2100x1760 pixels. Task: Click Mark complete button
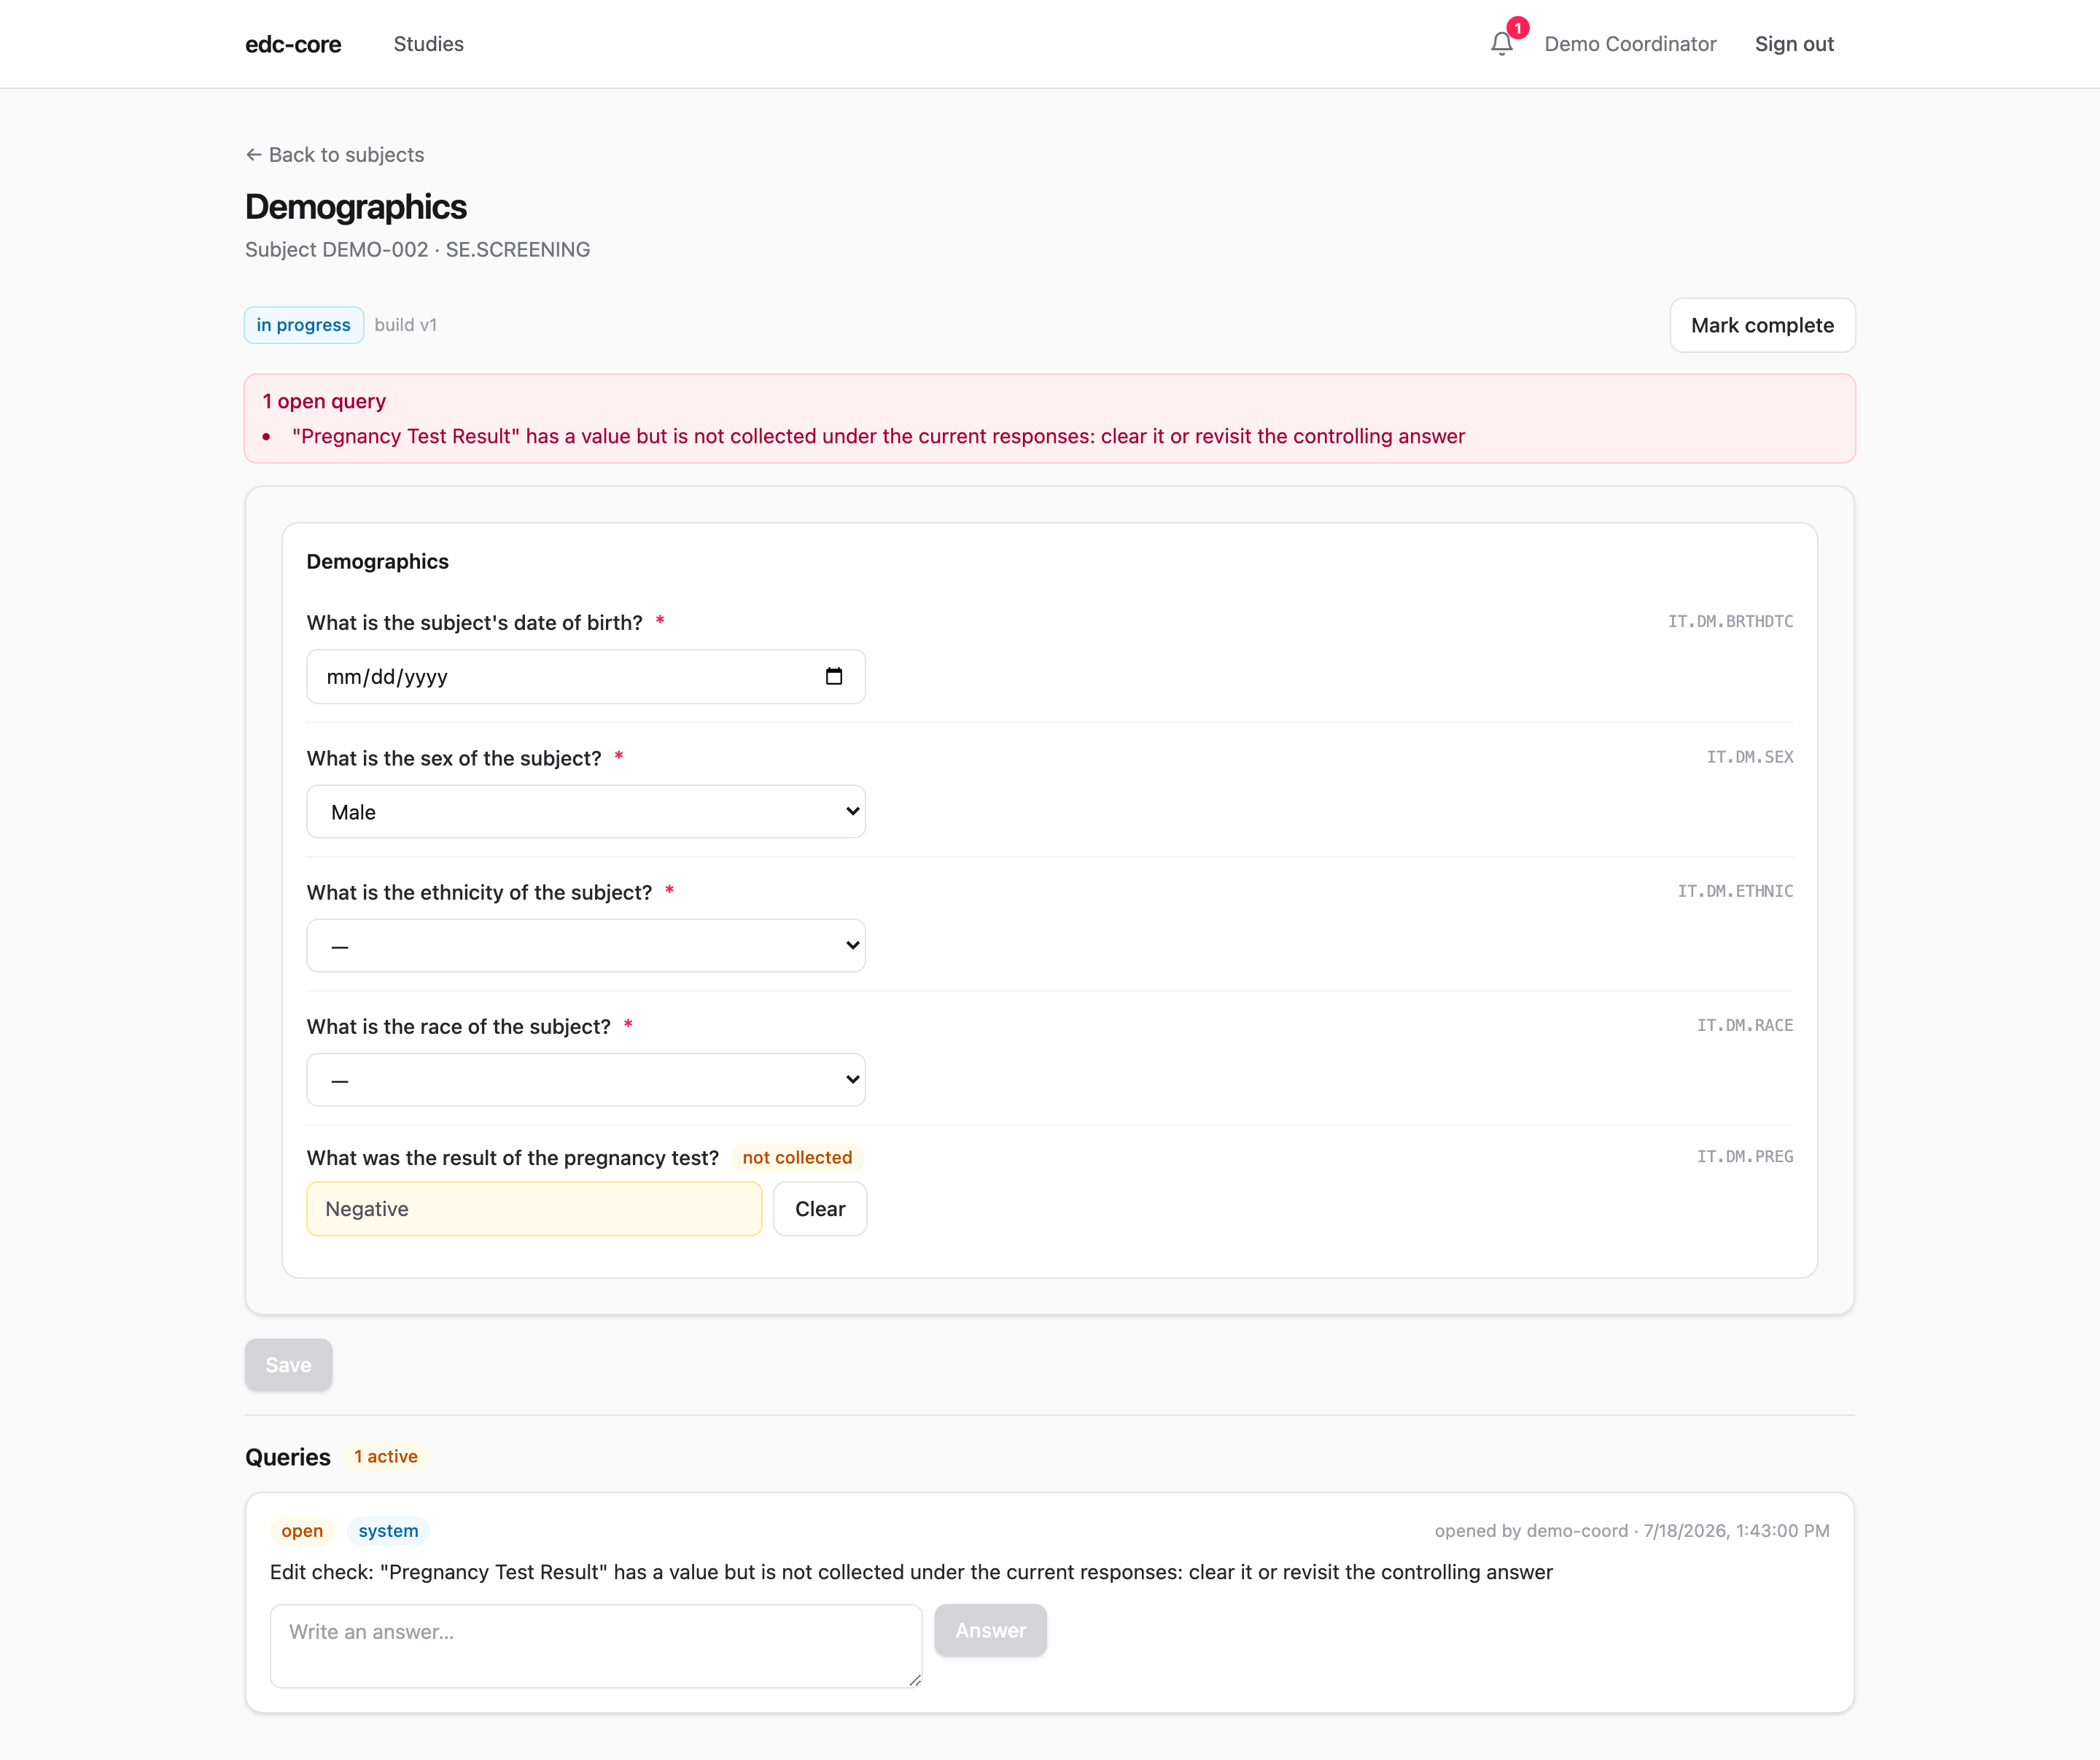click(1762, 325)
